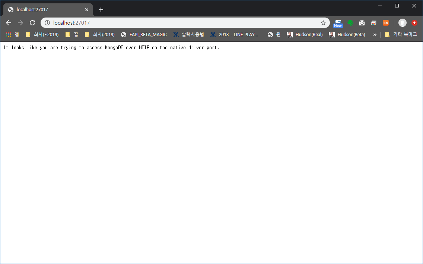Open the Hudson(Real) bookmark

(305, 35)
